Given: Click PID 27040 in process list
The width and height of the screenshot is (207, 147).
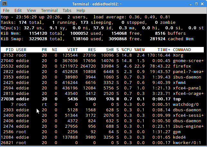Looking at the screenshot, I should click(7, 61).
